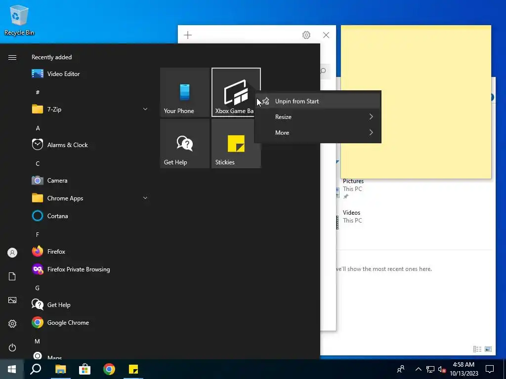Open the clock showing 4:58 AM
506x379 pixels.
(464, 369)
